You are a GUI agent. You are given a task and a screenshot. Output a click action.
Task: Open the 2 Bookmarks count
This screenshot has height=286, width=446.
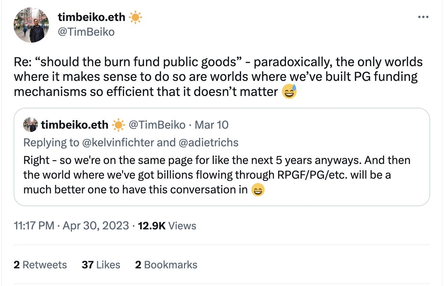tap(166, 265)
